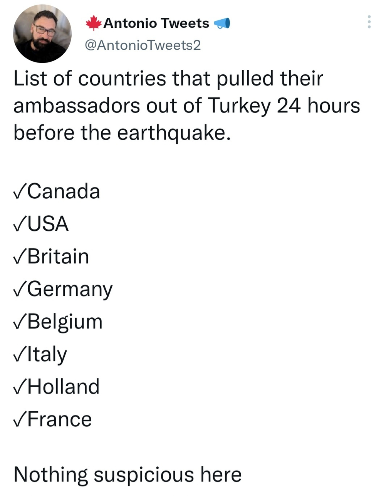
Task: Click the word Holland in list
Action: [x=64, y=387]
